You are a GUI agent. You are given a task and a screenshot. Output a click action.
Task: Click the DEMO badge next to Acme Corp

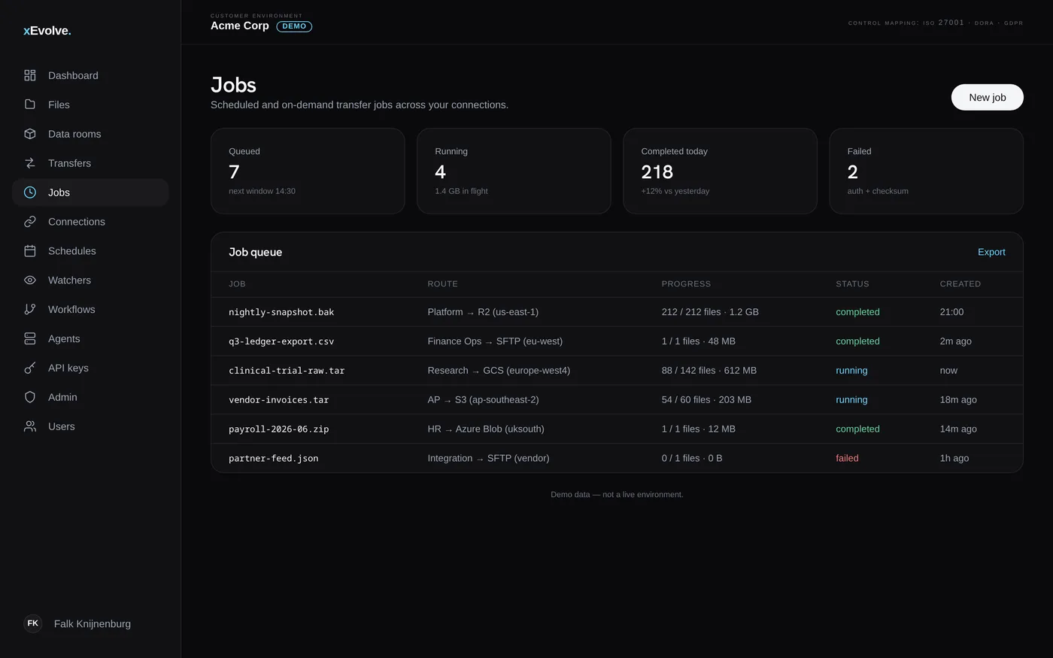coord(294,26)
